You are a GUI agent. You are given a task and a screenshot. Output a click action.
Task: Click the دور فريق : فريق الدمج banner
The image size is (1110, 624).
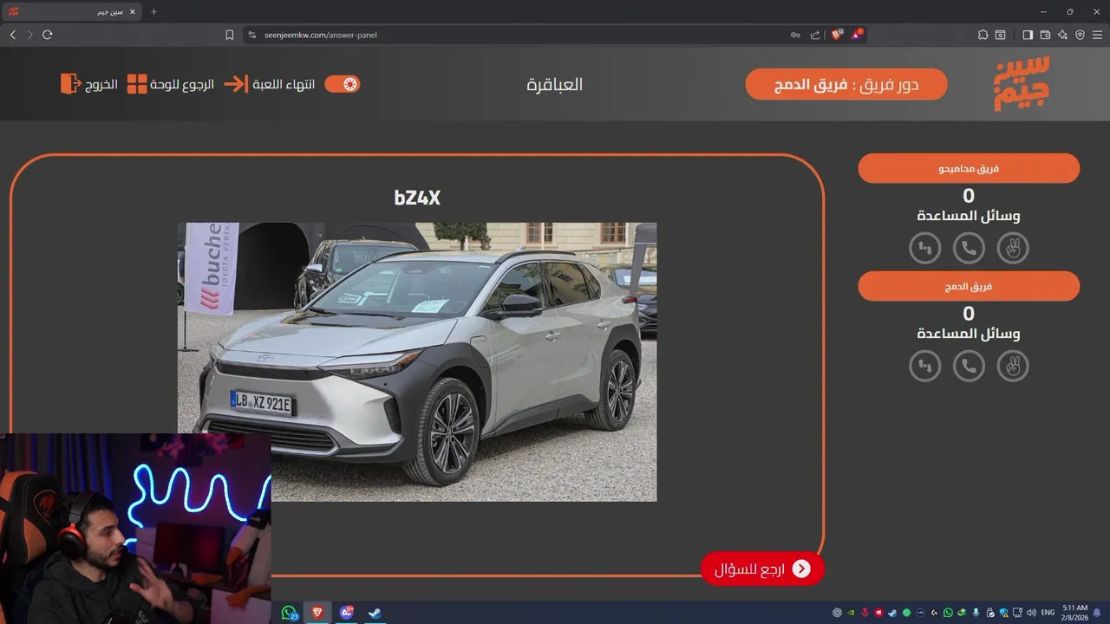[x=846, y=85]
